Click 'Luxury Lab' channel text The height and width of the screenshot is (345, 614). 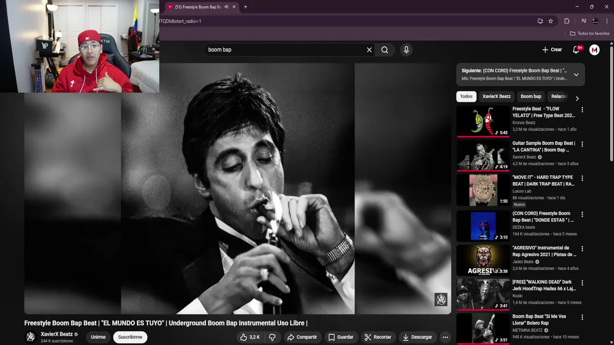coord(522,191)
